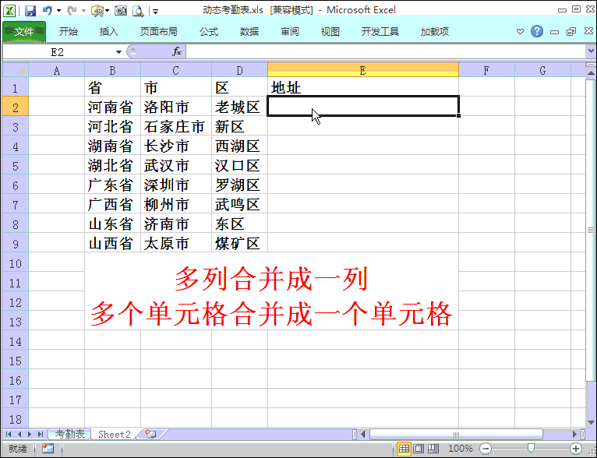The width and height of the screenshot is (597, 458).
Task: Click the insert new worksheet tab icon
Action: click(150, 434)
